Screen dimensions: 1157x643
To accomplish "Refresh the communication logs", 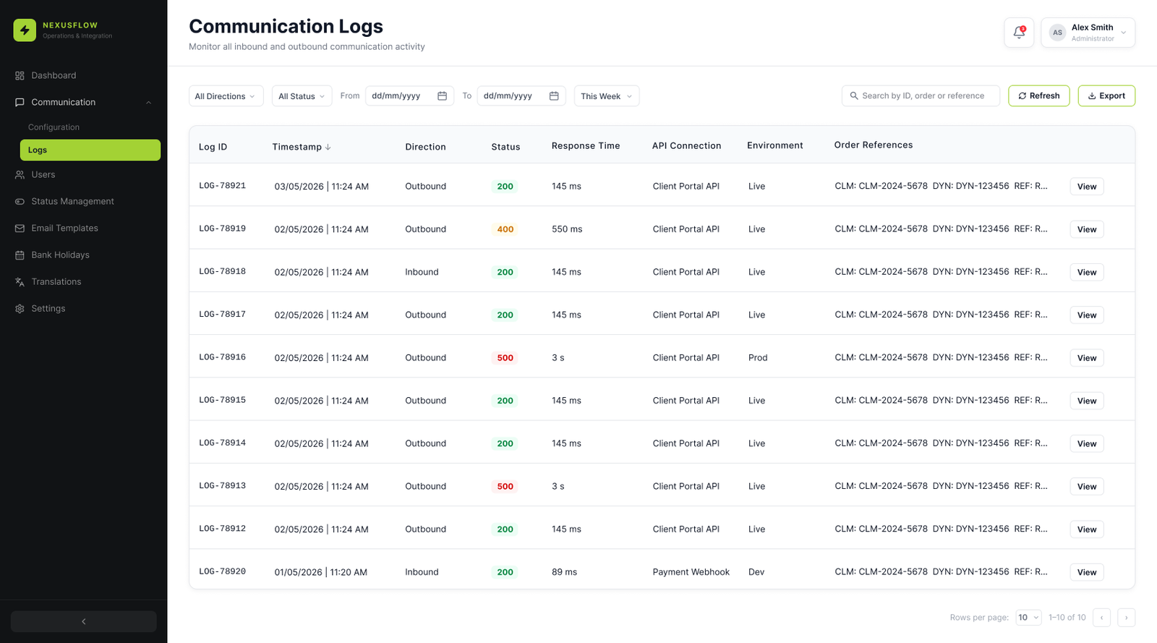I will coord(1038,95).
